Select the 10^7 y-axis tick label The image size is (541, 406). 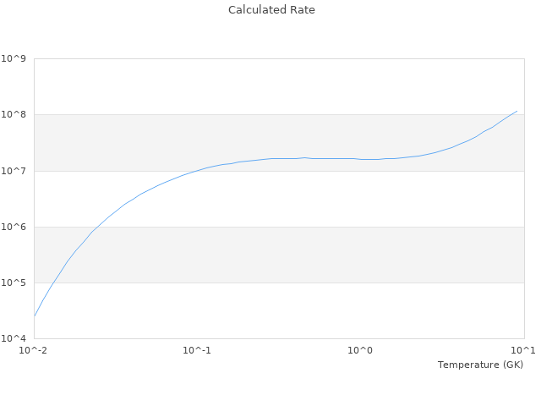(14, 171)
